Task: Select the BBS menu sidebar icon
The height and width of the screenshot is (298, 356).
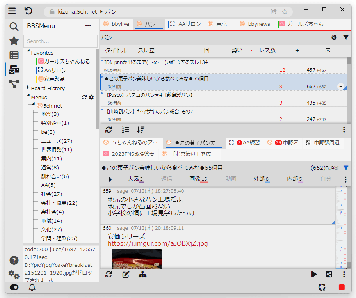Action: click(x=14, y=69)
